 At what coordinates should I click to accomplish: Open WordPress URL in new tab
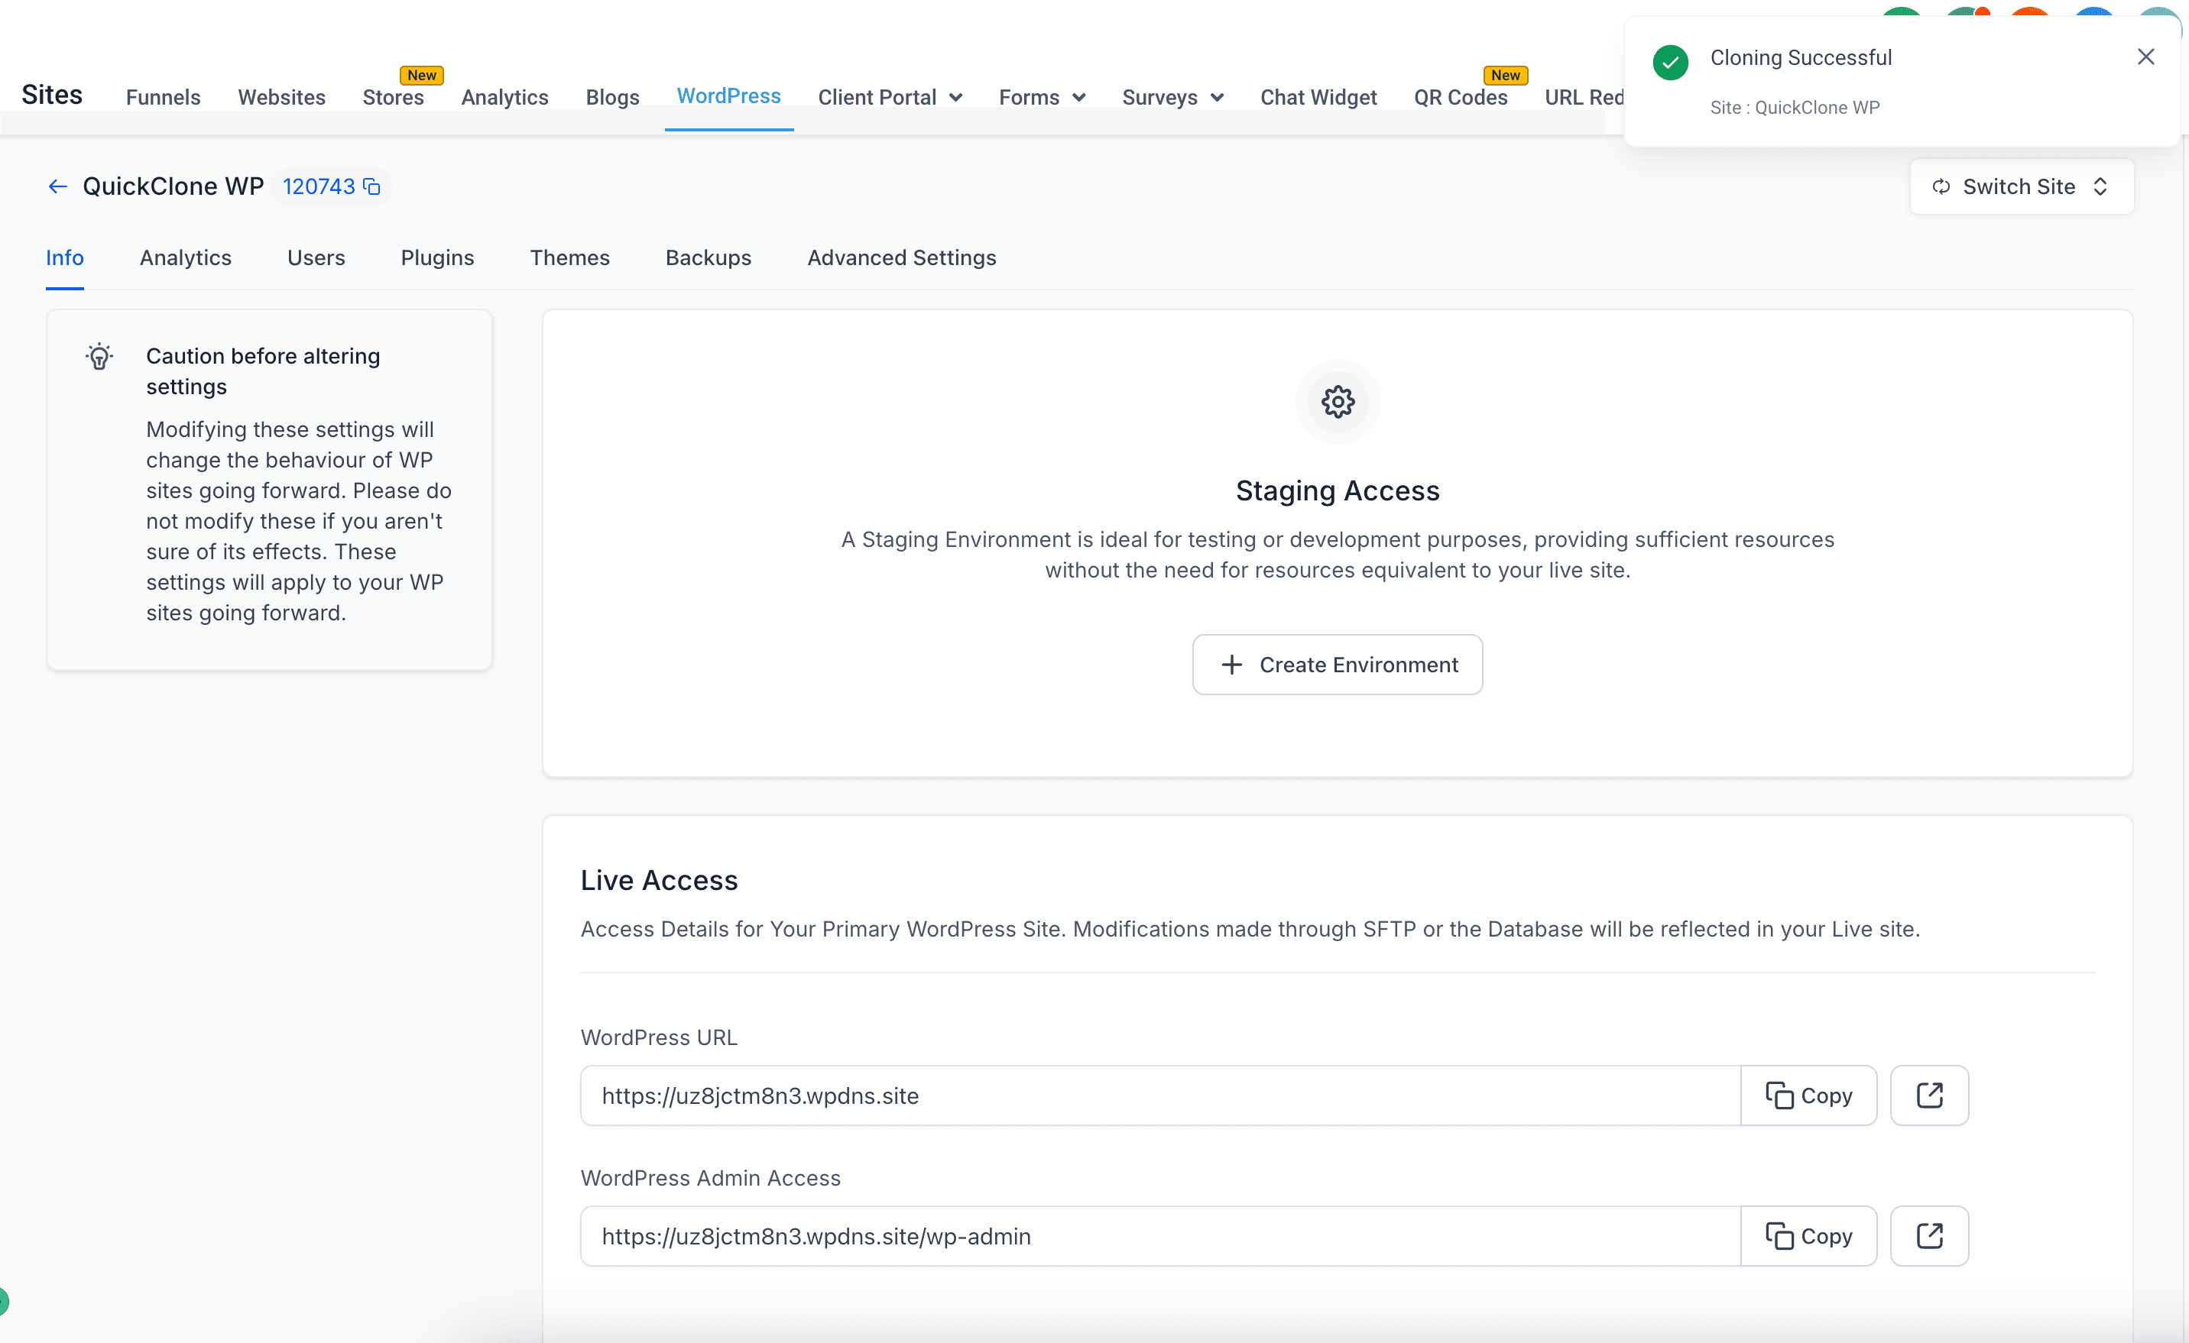[1928, 1095]
